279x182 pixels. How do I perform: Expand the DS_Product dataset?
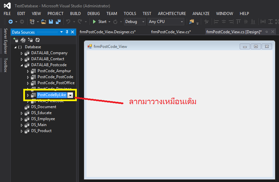[22, 131]
